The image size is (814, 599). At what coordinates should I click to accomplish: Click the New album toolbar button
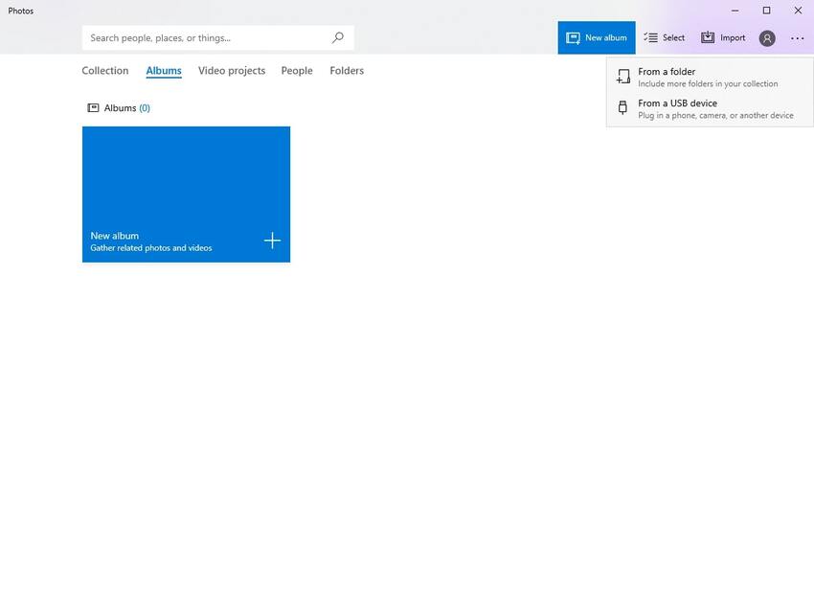[597, 38]
